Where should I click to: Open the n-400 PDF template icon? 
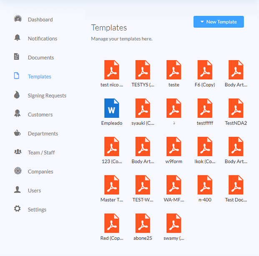(205, 185)
